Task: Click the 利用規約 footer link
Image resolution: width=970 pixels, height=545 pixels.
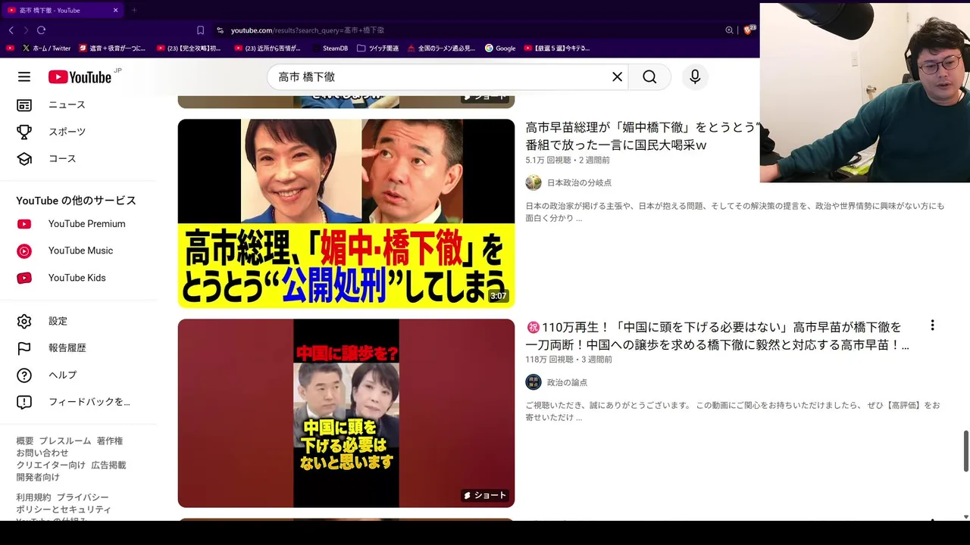Action: coord(34,497)
